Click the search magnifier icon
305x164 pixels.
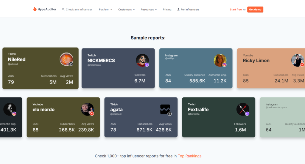(63, 10)
